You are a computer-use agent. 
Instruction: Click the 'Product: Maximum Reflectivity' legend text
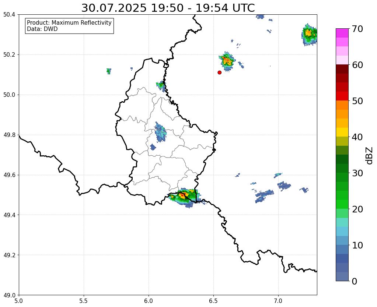point(69,22)
